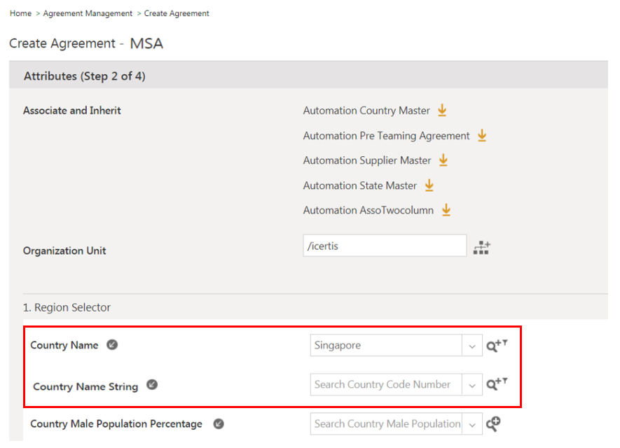Click the info icon beside Country Name String
Image resolution: width=620 pixels, height=448 pixels.
pyautogui.click(x=152, y=385)
